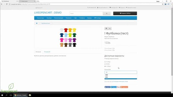This screenshot has height=97, width=173.
Task: Click the compare product arrows button
Action: click(x=110, y=29)
